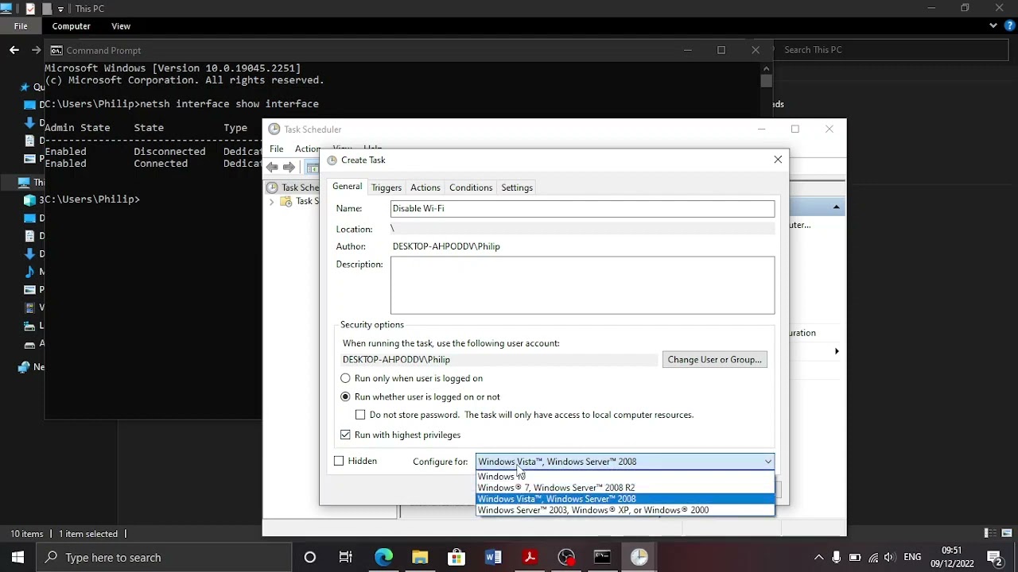Click the Task Scheduler clock icon in title bar
This screenshot has height=572, width=1018.
(274, 129)
